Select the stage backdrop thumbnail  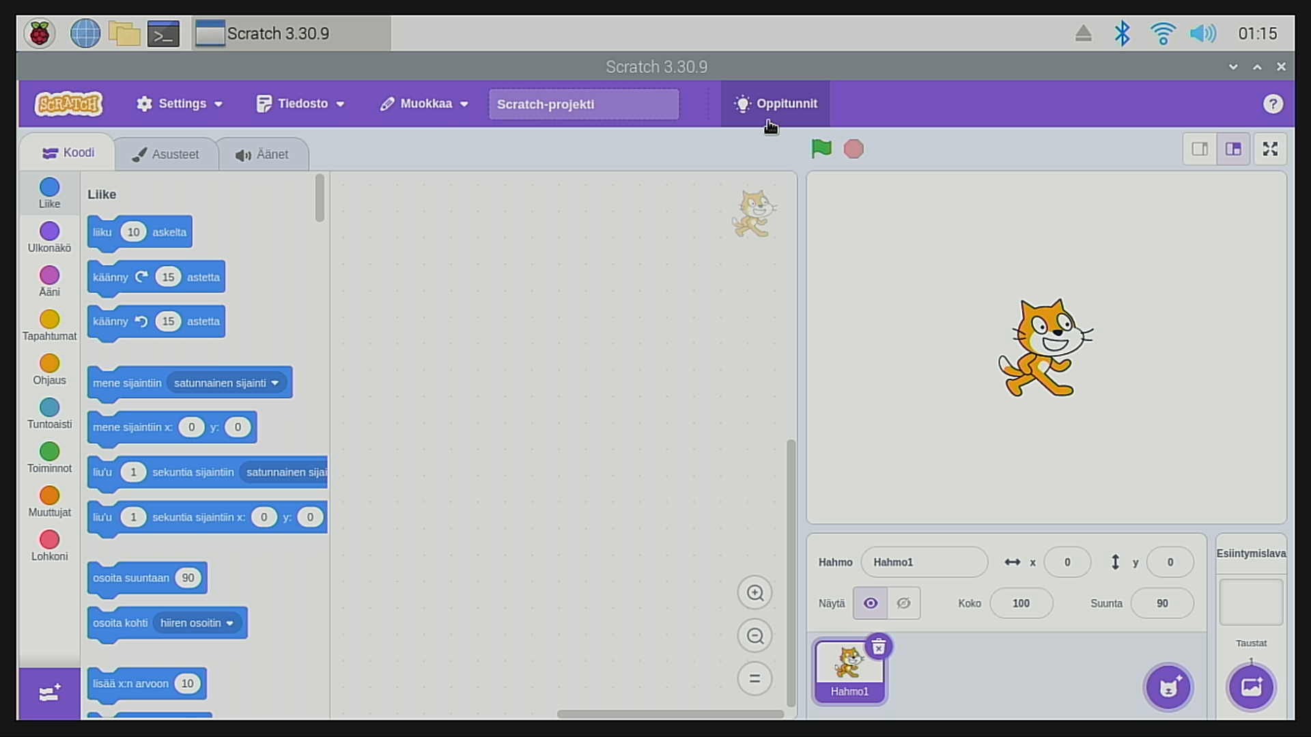1251,602
